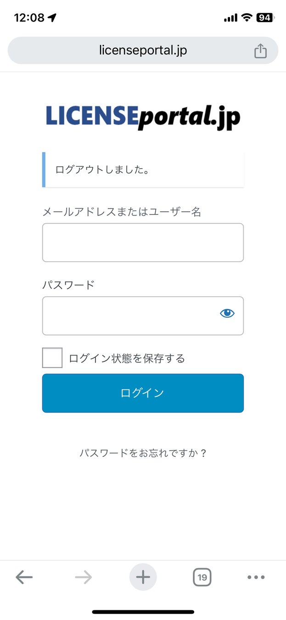The width and height of the screenshot is (286, 620).
Task: Tap the ログイン状態を保存する label text
Action: pyautogui.click(x=127, y=358)
